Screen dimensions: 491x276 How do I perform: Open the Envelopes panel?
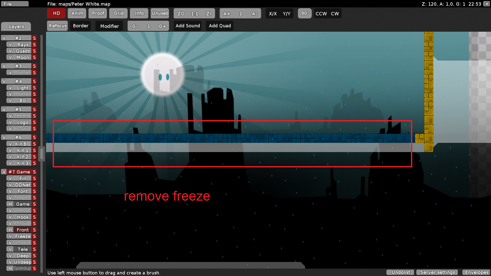click(x=476, y=272)
